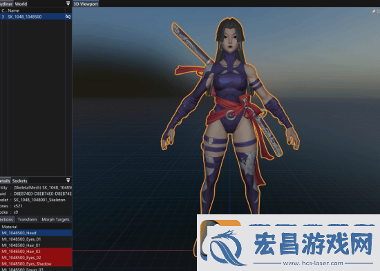Click the Name column header
The image size is (380, 271).
click(x=14, y=10)
